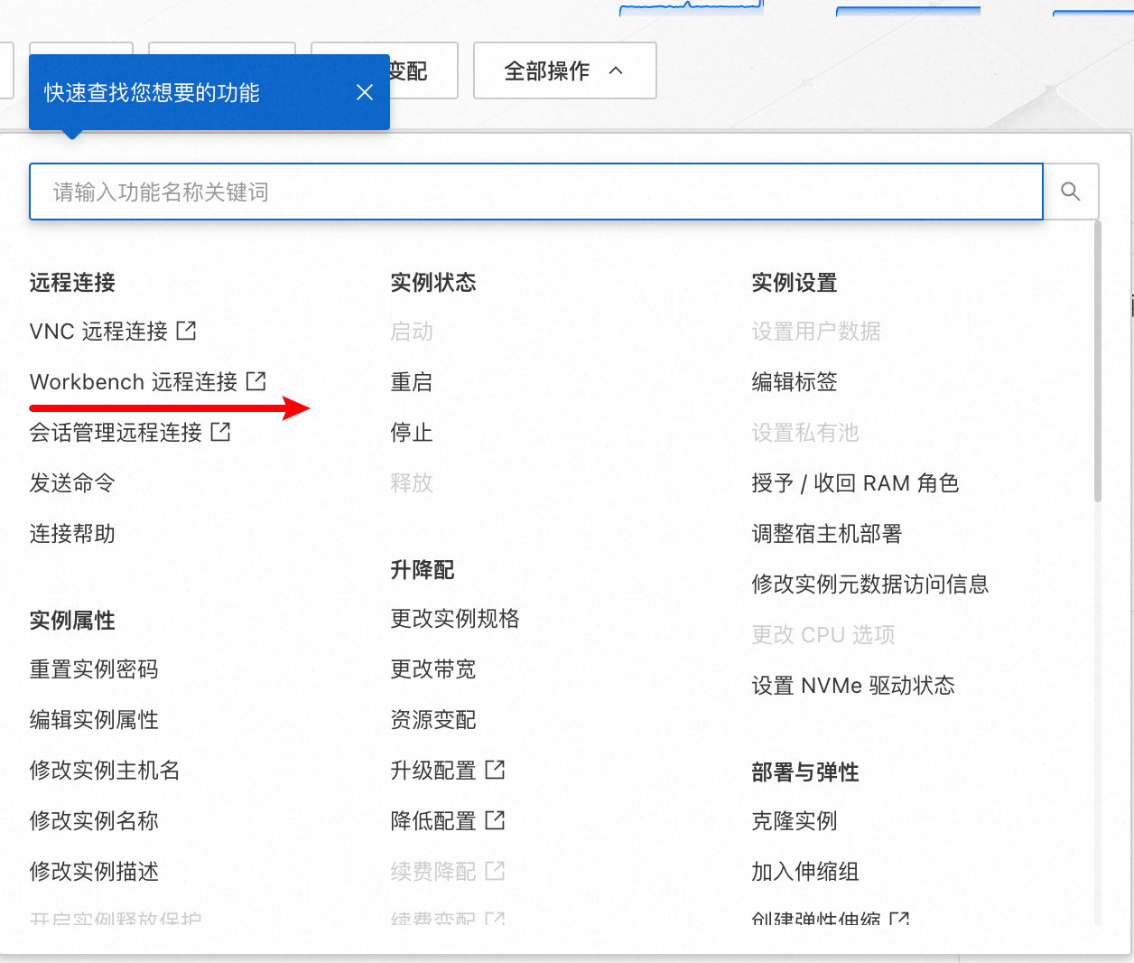Focus the 请输入功能名称关键词 search field
The image size is (1134, 963).
(535, 192)
